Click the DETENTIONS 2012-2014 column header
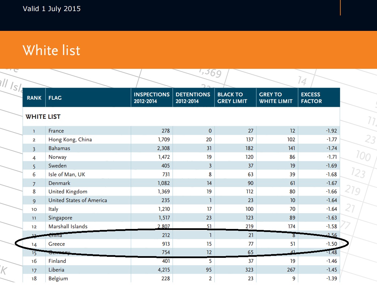377x285 pixels. (193, 98)
